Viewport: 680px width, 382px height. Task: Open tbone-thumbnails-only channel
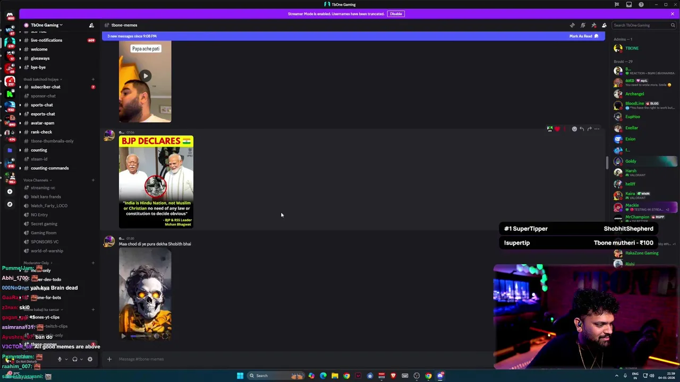pos(52,141)
